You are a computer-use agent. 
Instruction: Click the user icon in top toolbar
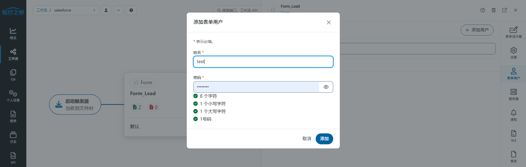click(106, 10)
